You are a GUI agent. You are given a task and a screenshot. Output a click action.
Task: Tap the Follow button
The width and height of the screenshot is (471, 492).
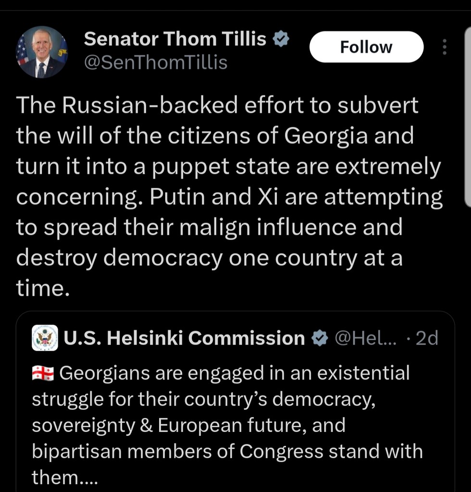[x=366, y=47]
